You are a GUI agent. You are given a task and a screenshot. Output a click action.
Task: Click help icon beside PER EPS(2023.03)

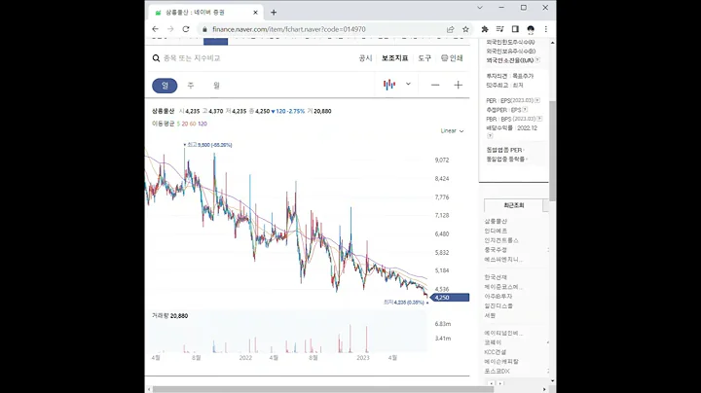[537, 100]
